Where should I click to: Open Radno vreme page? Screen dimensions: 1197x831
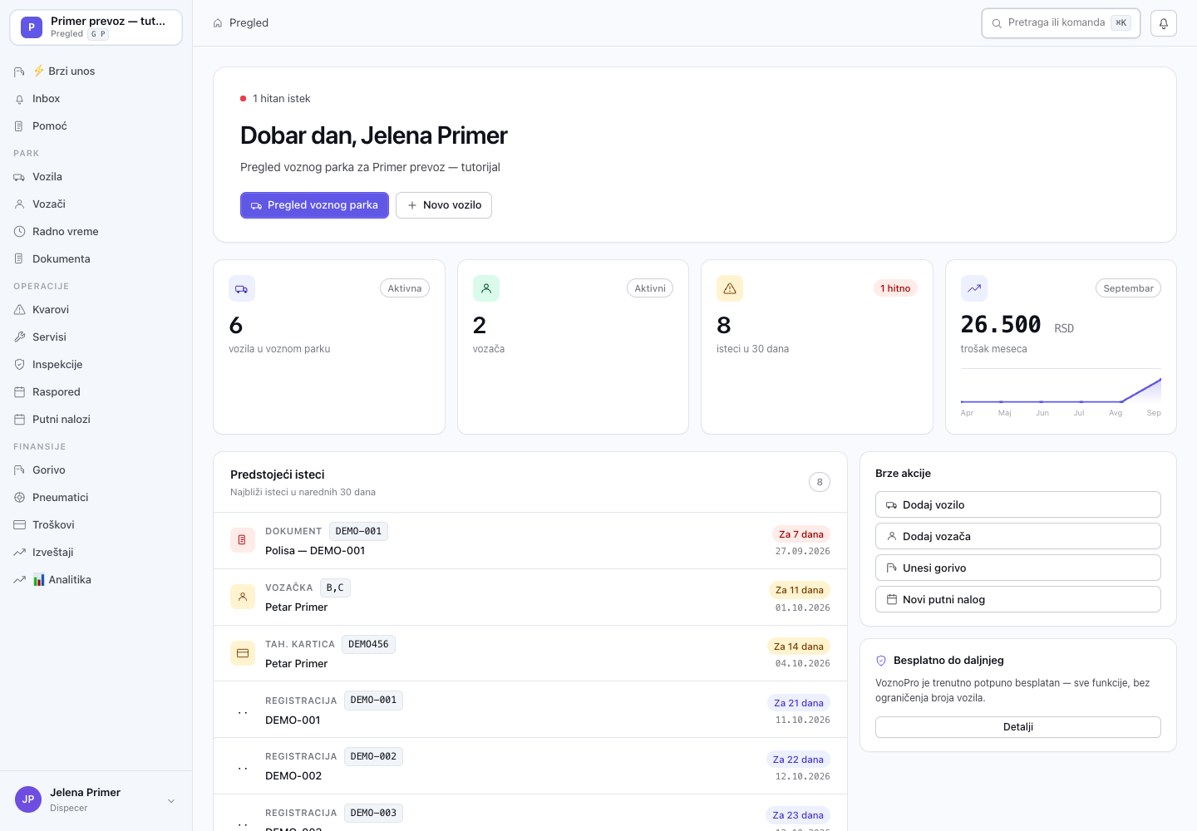[96, 232]
